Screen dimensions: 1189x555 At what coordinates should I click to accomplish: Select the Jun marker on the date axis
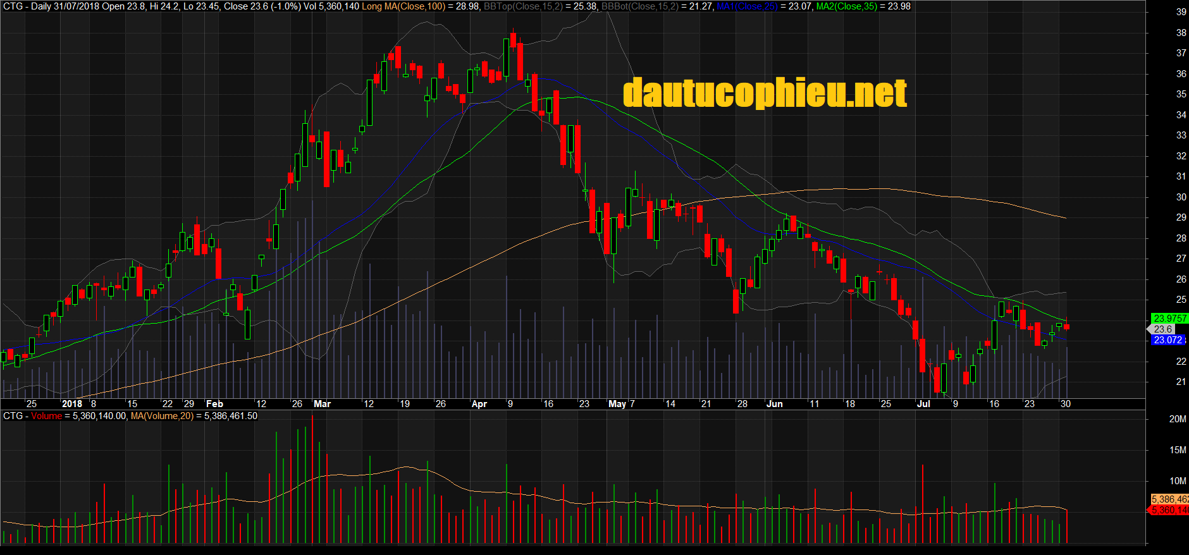774,404
